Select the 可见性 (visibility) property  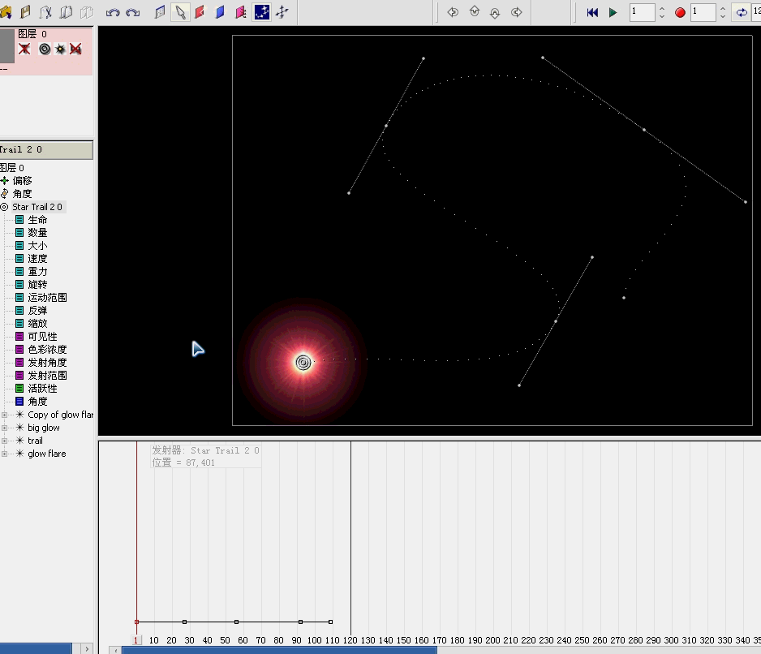[x=42, y=337]
